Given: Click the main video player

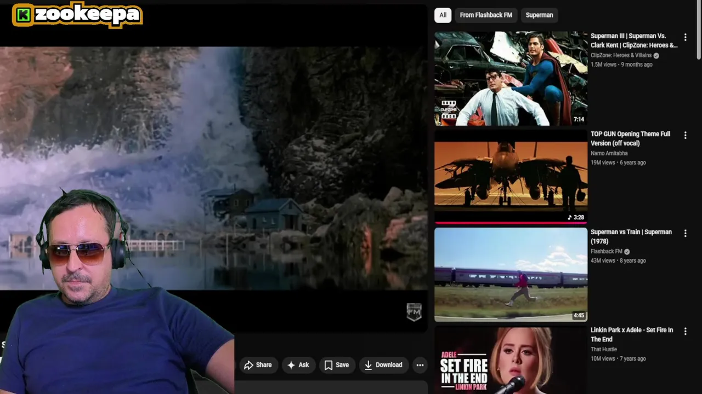Looking at the screenshot, I should [x=213, y=169].
